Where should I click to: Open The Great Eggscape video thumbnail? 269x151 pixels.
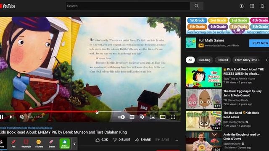point(203,99)
